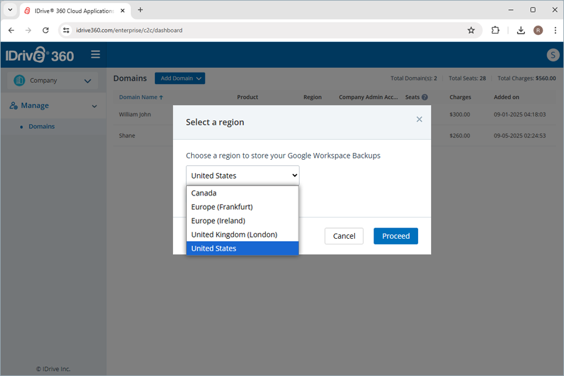Click the IDrive 360 logo
The image size is (564, 376).
(x=39, y=55)
